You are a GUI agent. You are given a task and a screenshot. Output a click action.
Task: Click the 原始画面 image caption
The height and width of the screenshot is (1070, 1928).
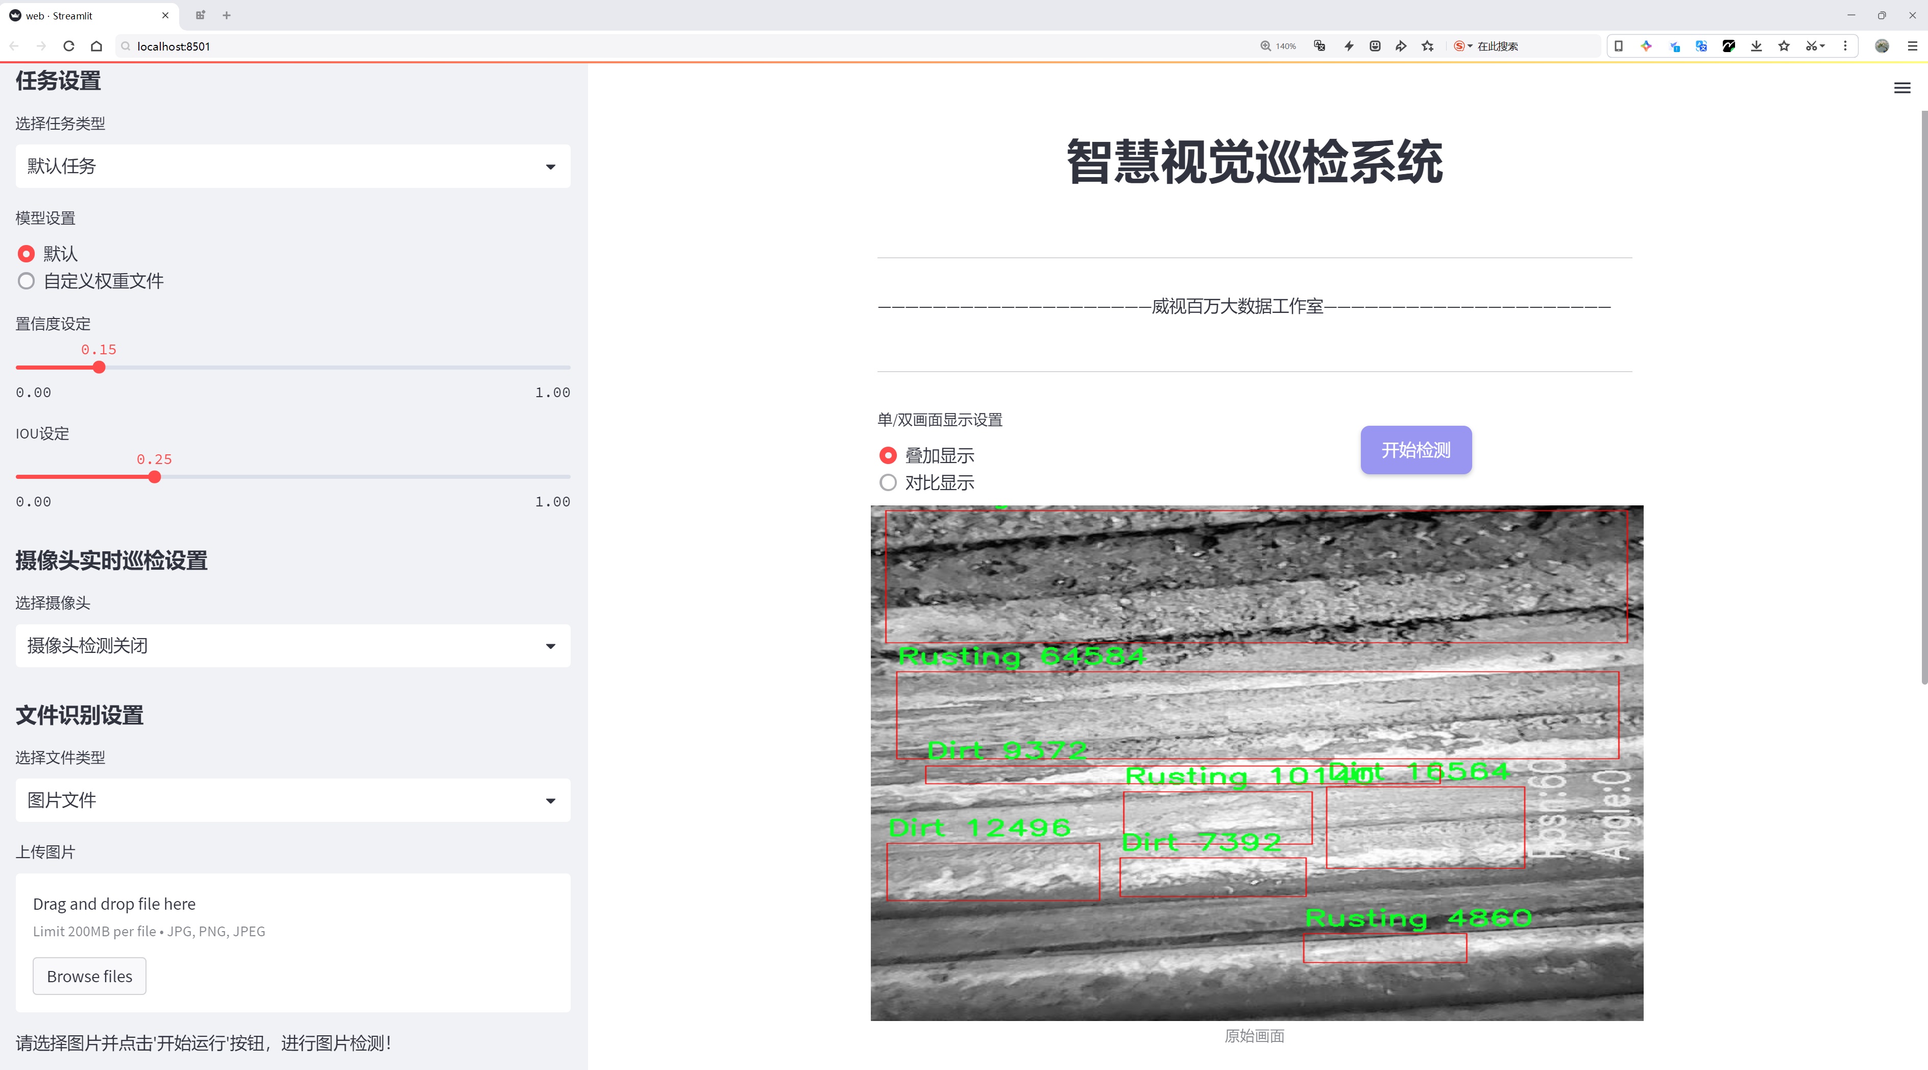click(x=1254, y=1036)
